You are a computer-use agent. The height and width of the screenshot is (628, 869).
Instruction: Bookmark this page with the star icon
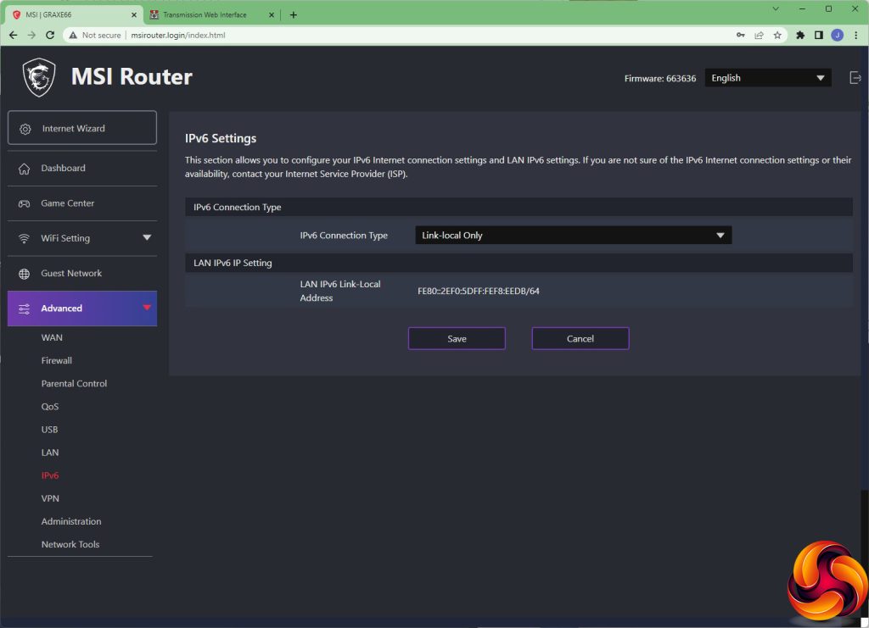click(777, 35)
